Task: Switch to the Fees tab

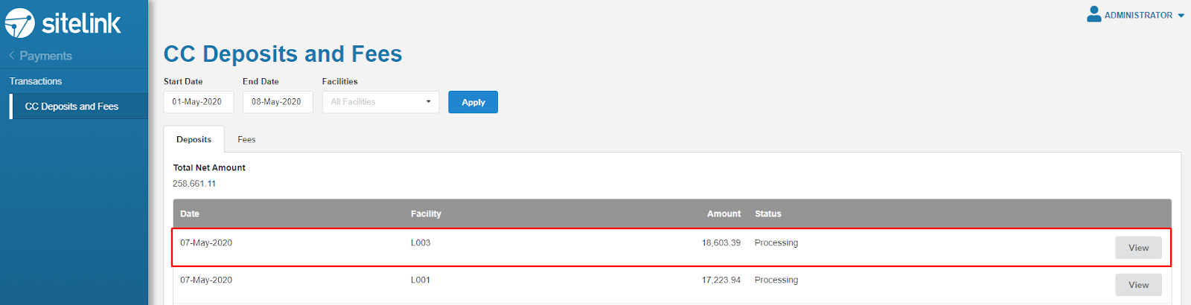Action: [x=246, y=139]
